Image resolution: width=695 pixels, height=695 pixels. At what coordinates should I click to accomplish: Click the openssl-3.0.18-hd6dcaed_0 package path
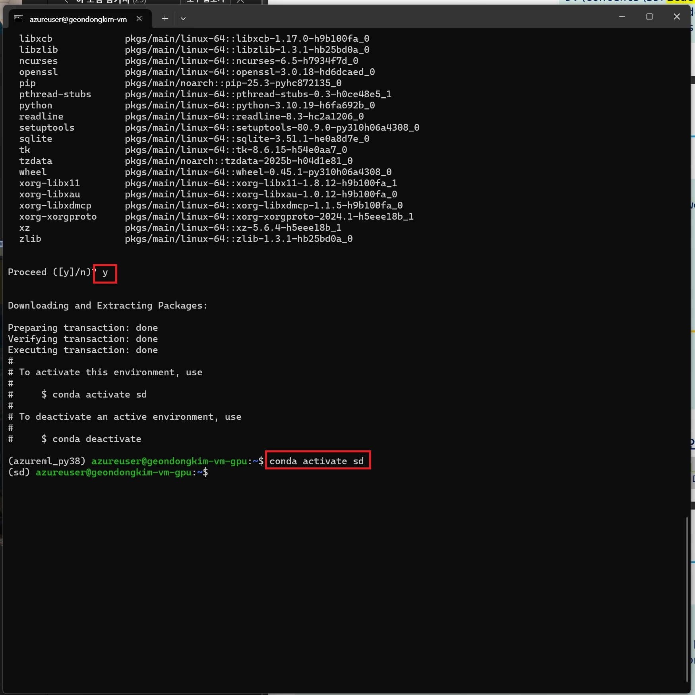pos(250,72)
